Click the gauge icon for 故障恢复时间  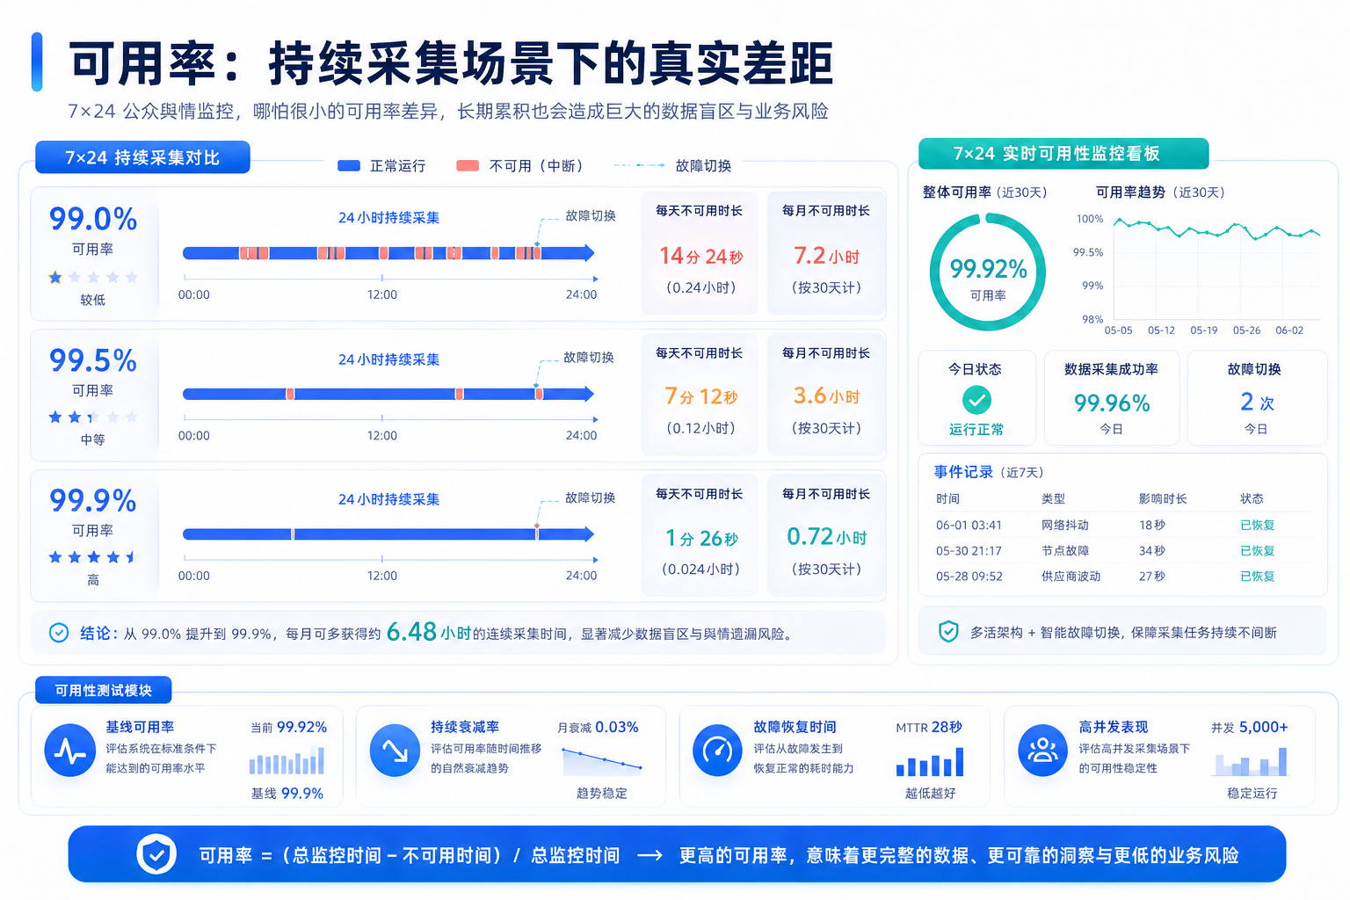718,751
